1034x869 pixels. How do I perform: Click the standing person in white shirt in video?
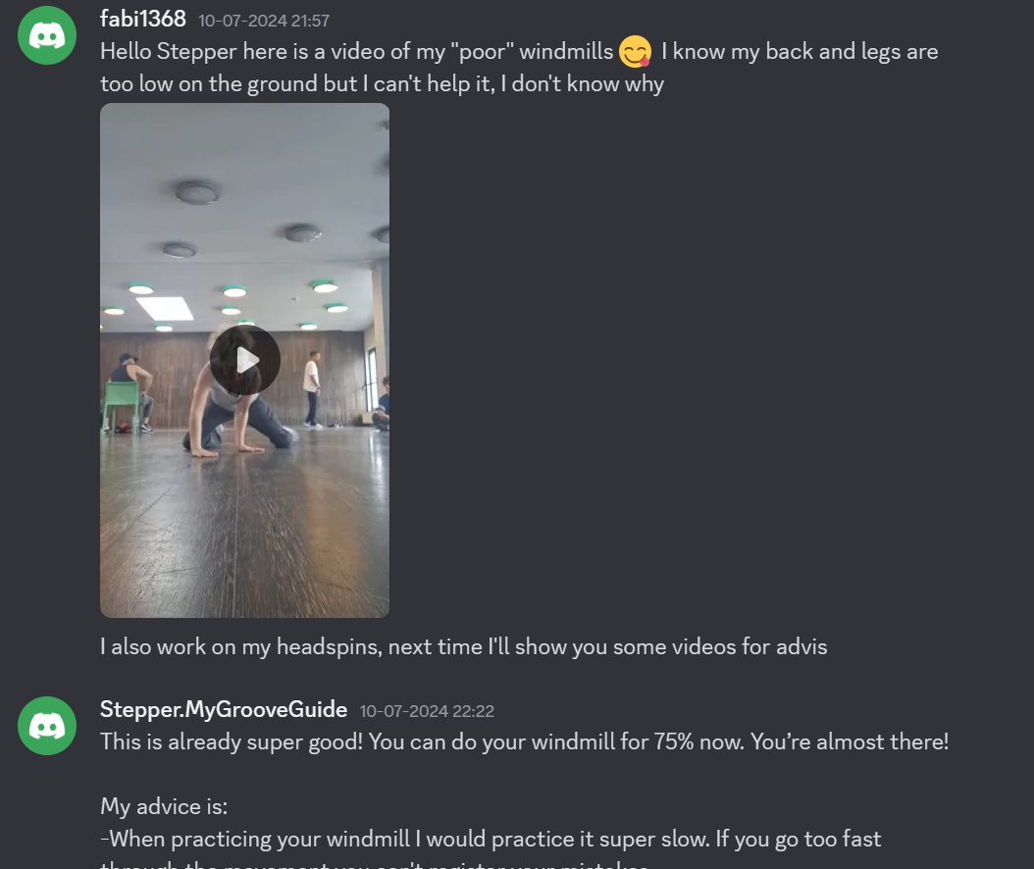pos(313,389)
